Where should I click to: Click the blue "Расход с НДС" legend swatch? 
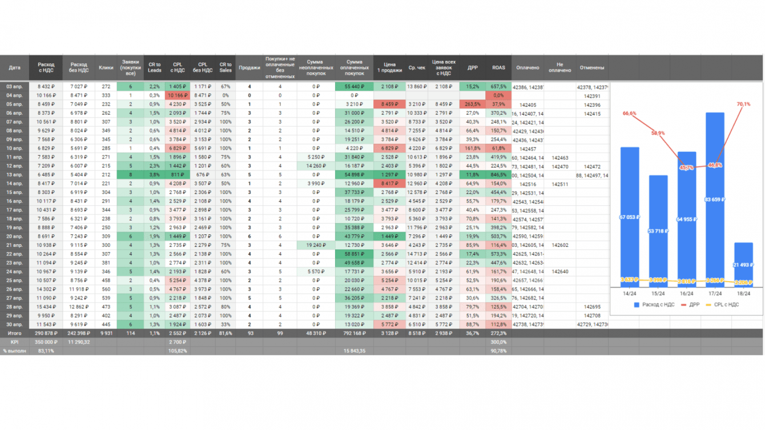click(637, 305)
